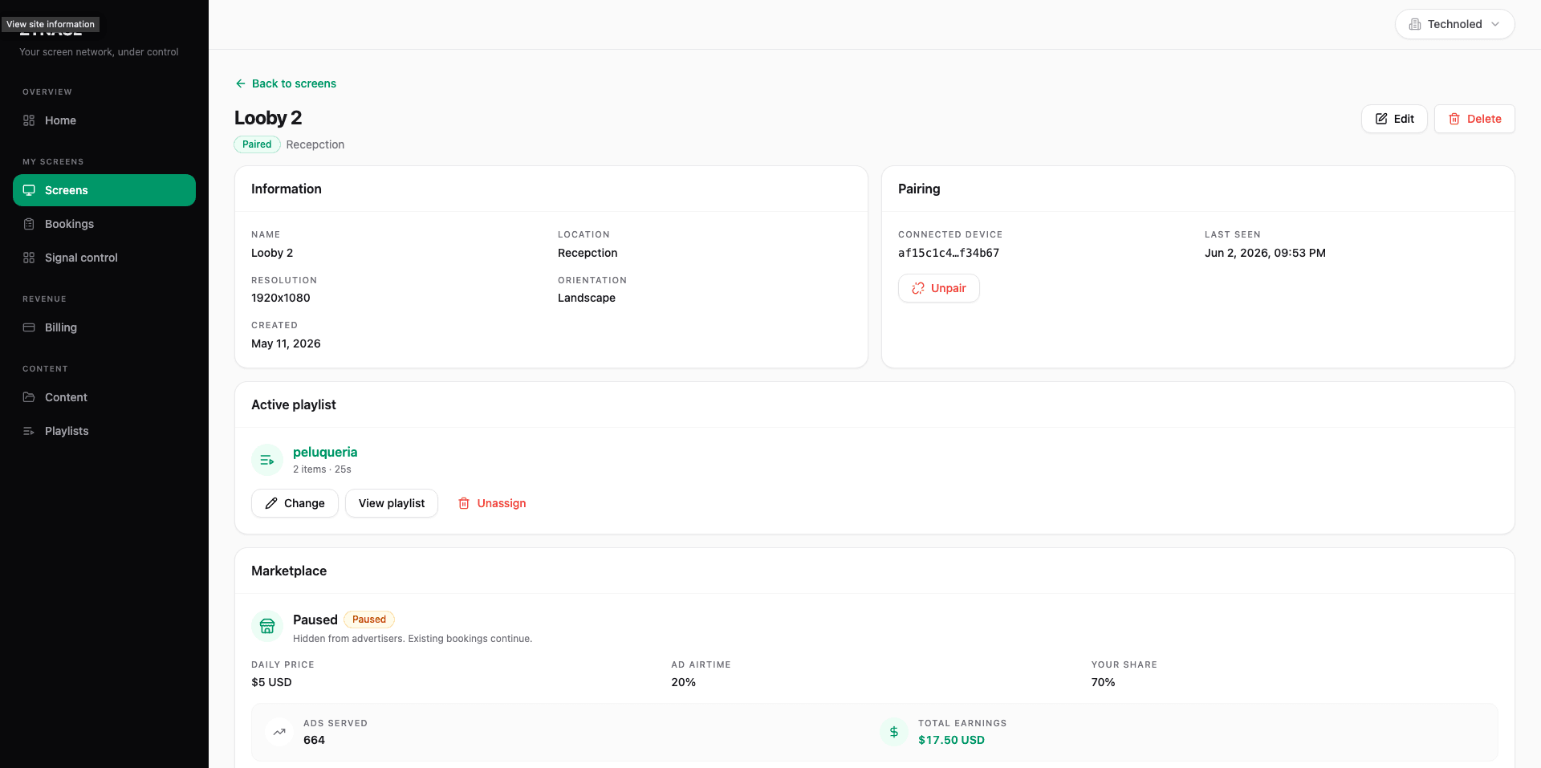
Task: Click the Marketplace section heading
Action: pyautogui.click(x=289, y=571)
